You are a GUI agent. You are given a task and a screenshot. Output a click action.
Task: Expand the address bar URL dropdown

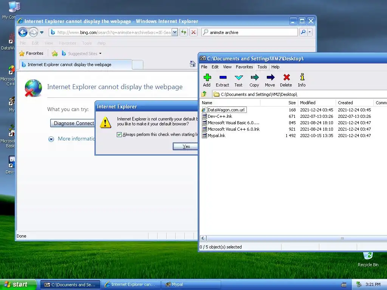[175, 32]
